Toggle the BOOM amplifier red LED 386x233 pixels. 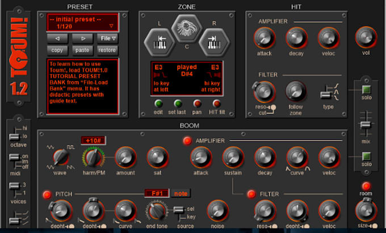187,141
